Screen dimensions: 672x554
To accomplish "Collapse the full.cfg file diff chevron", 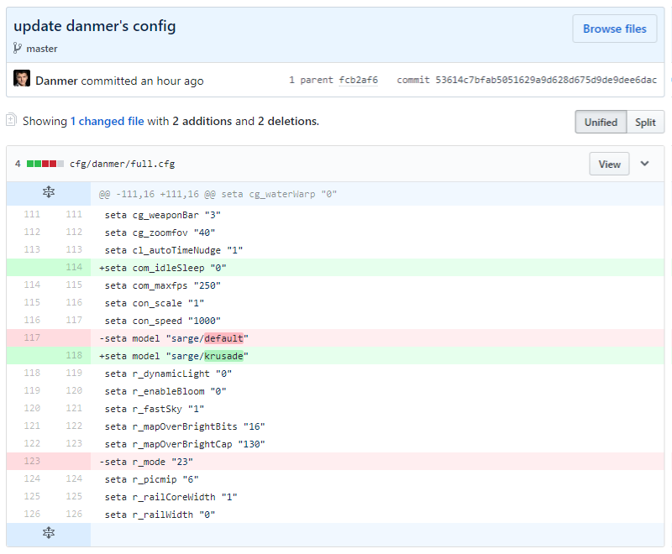I will tap(644, 164).
